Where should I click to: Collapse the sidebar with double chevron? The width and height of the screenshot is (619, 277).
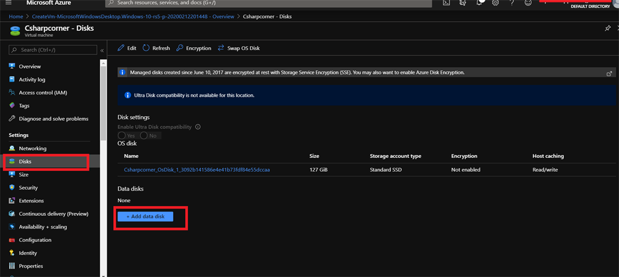pos(102,50)
